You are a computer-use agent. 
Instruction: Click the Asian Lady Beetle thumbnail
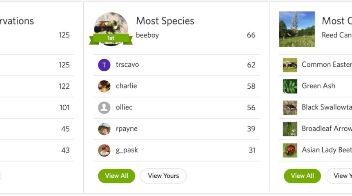click(x=290, y=150)
